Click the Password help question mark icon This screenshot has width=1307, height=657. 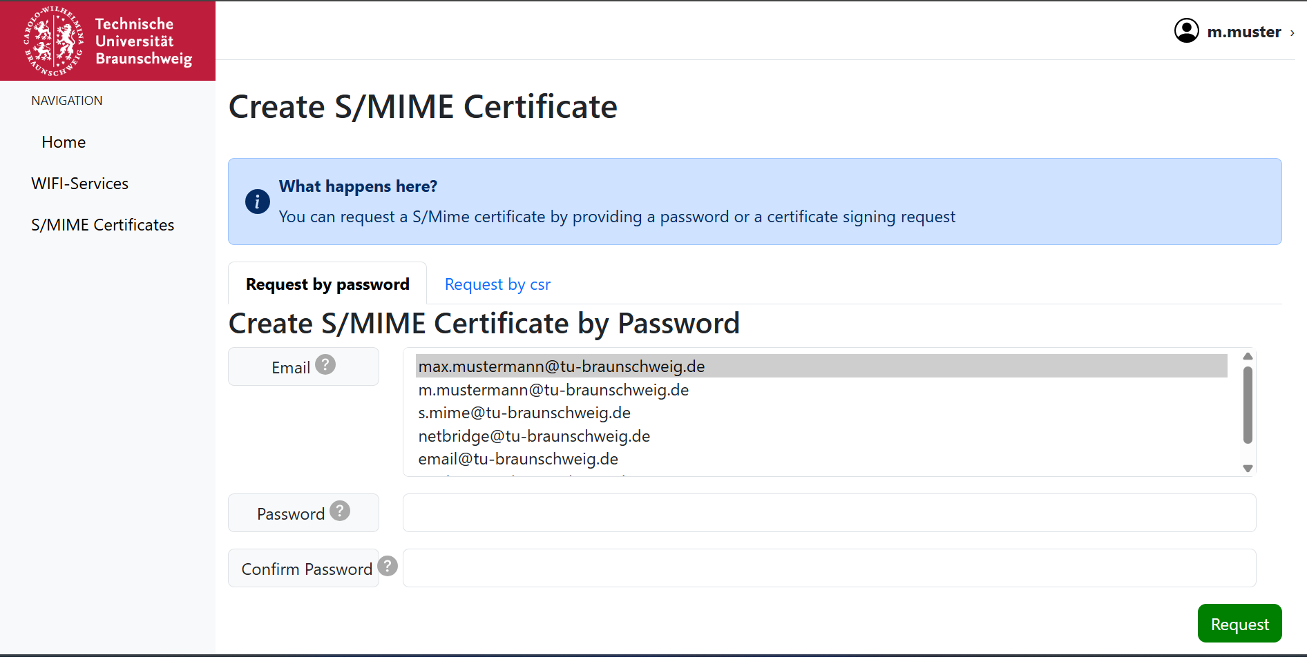pyautogui.click(x=340, y=511)
